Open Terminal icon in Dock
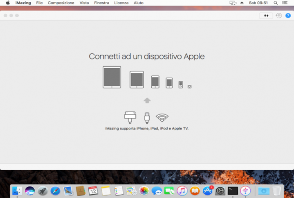 [233, 191]
